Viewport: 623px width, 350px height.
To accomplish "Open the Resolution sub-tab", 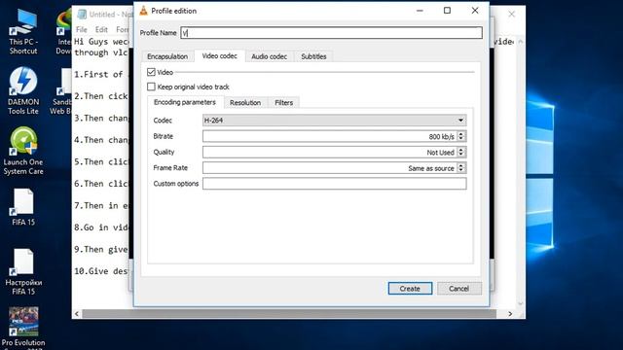I will click(x=245, y=102).
